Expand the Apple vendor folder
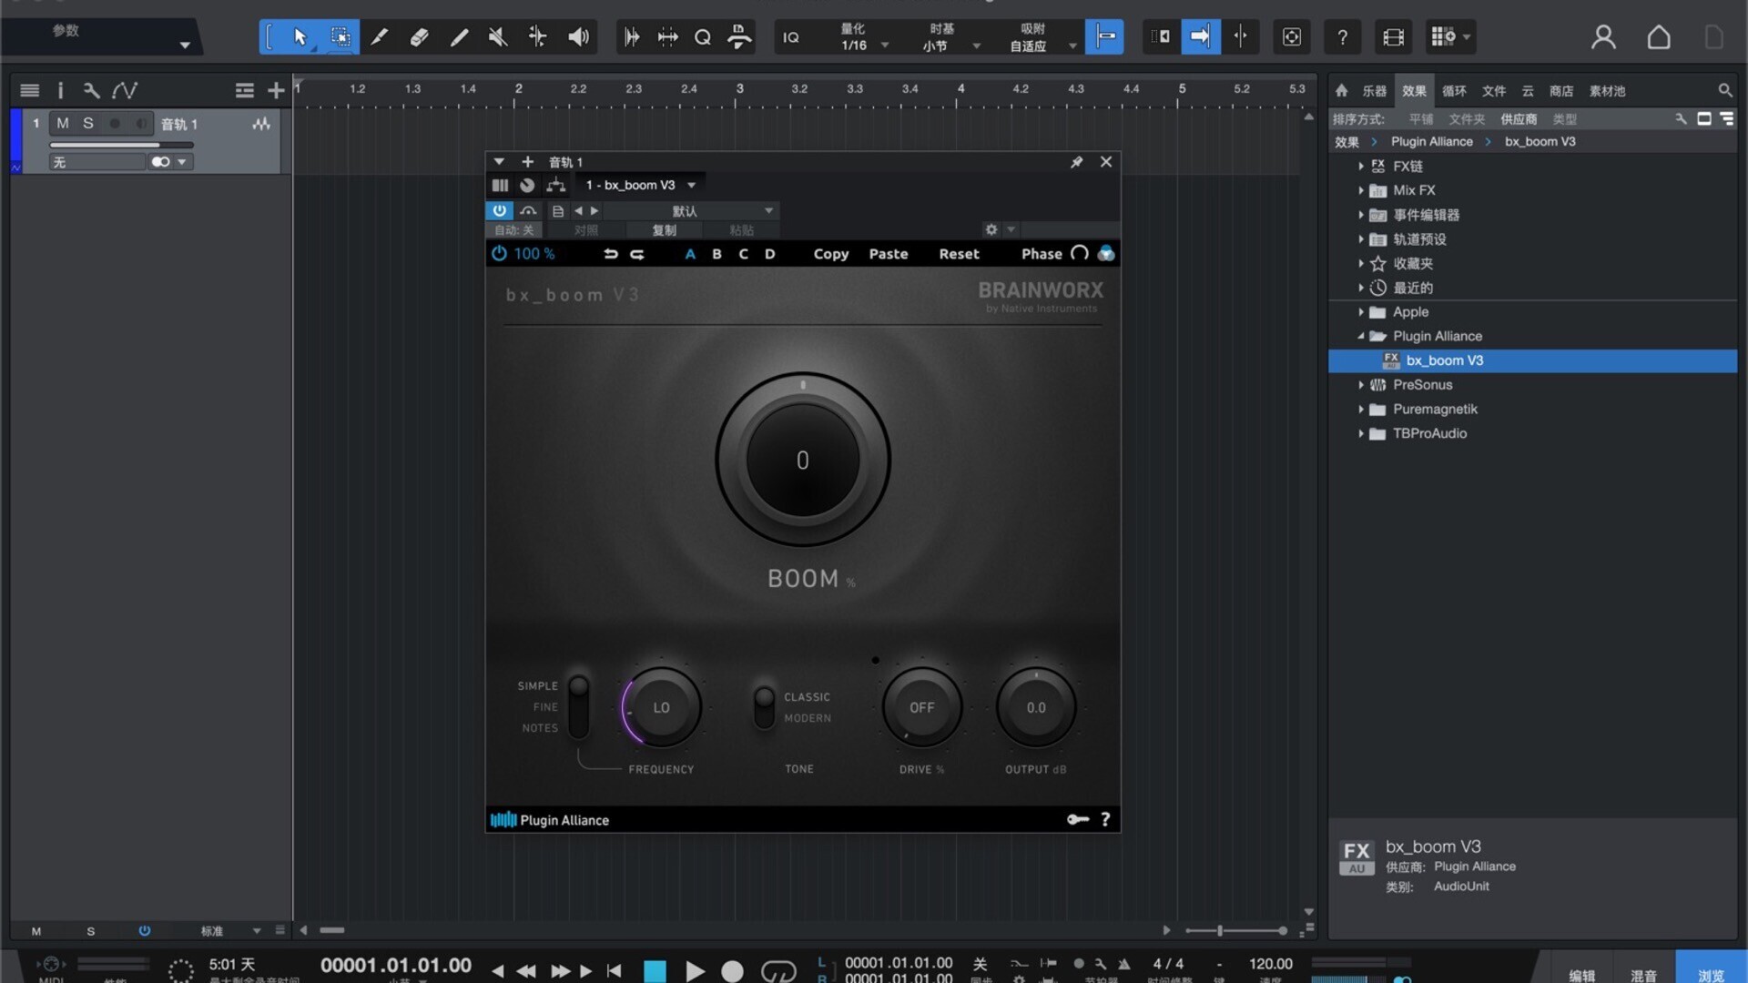Image resolution: width=1748 pixels, height=983 pixels. click(x=1361, y=312)
